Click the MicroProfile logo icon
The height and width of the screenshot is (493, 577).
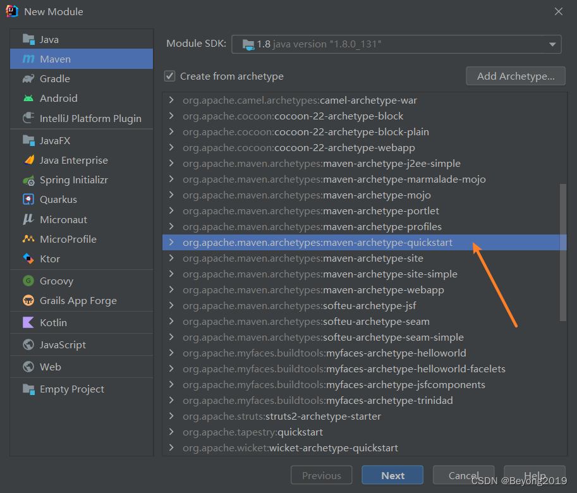[x=28, y=239]
